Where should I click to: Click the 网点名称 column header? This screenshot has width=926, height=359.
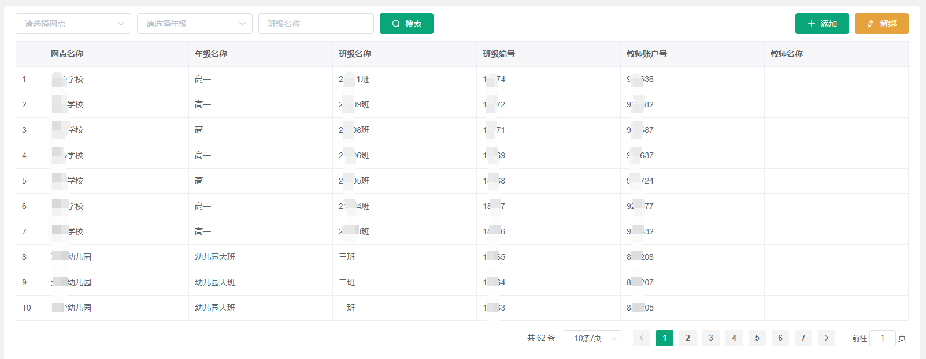(67, 54)
